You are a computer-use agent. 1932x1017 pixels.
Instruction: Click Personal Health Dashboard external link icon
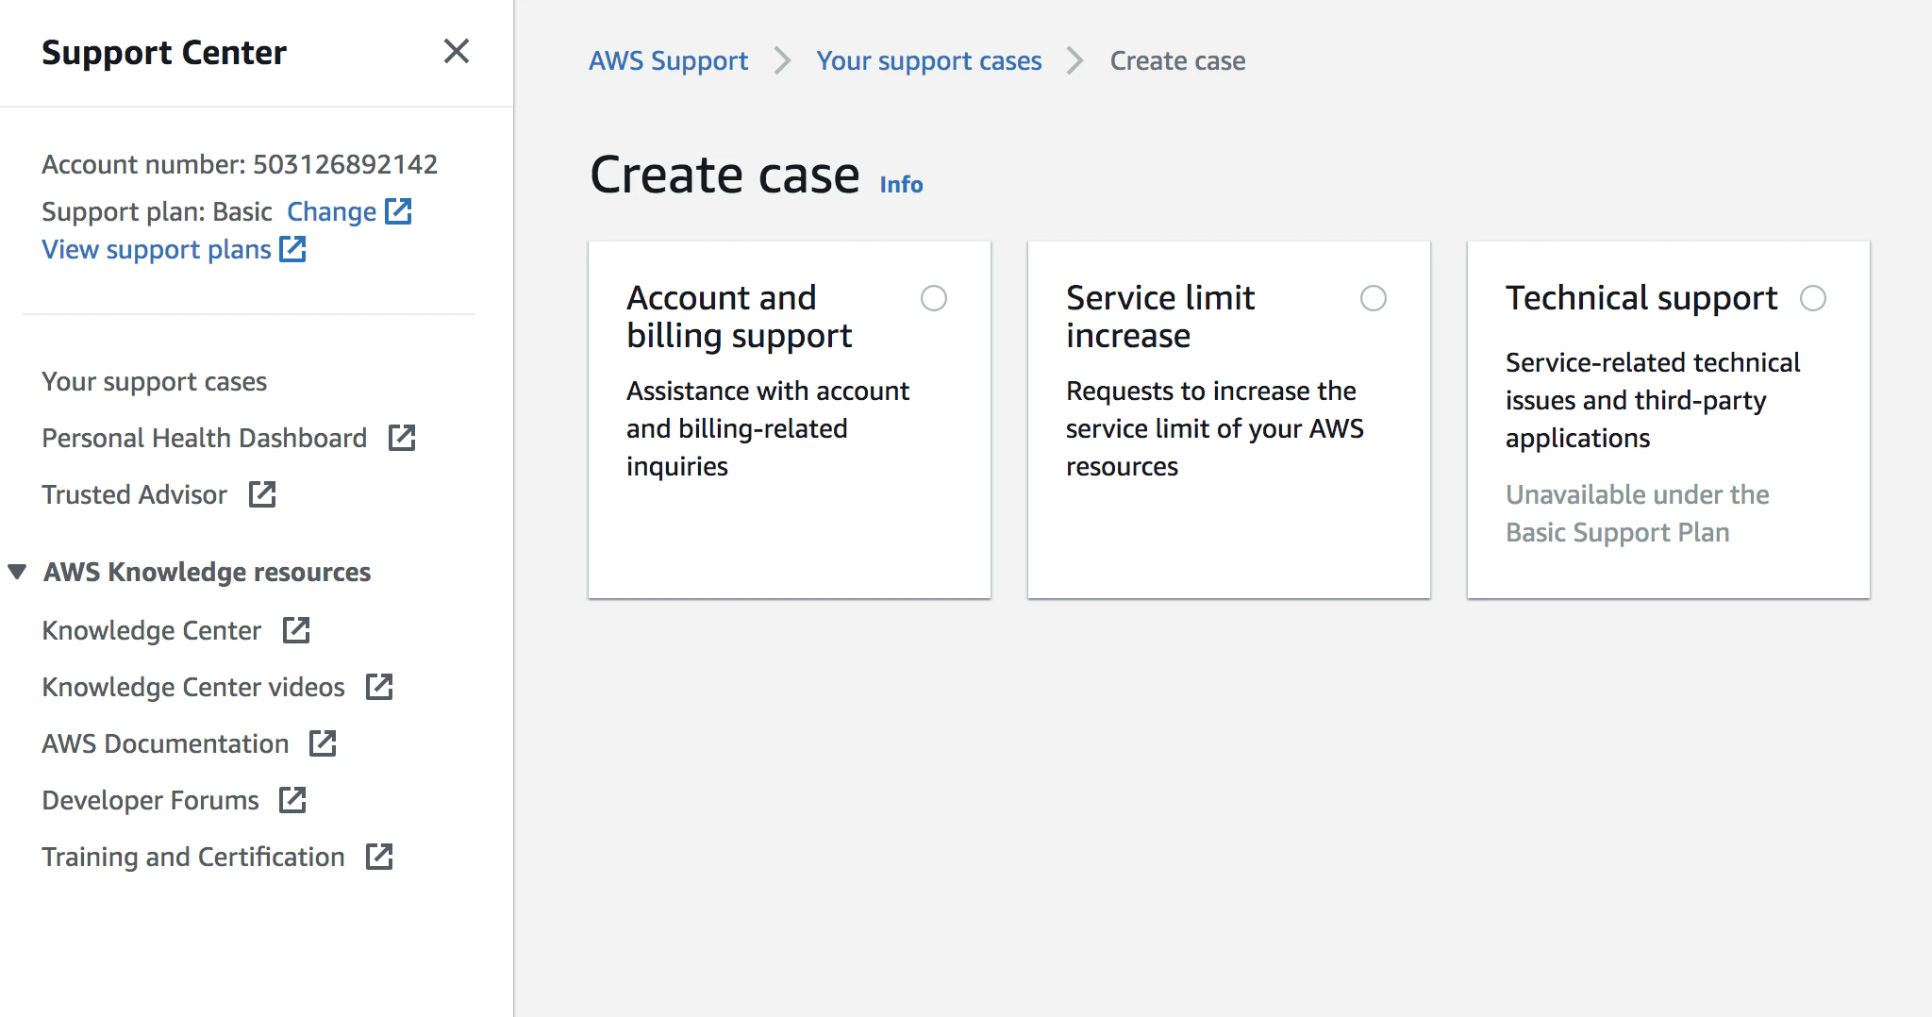(x=402, y=438)
